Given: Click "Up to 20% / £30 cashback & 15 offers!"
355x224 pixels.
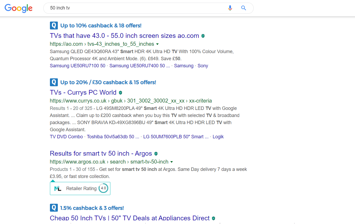Looking at the screenshot, I should pyautogui.click(x=108, y=82).
